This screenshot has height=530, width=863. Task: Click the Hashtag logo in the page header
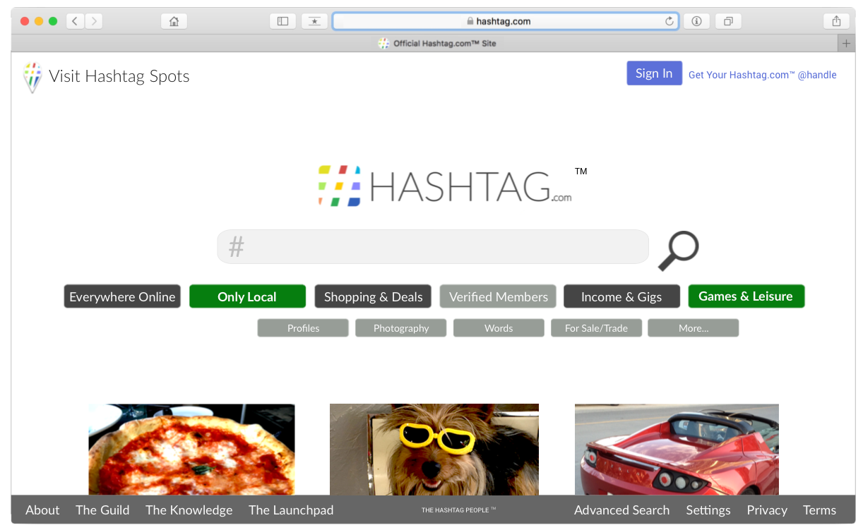[32, 76]
